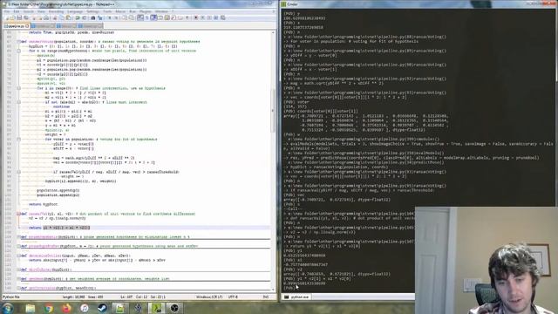Open the Plugins menu
Screen dimensions: 558x314
pyautogui.click(x=146, y=11)
